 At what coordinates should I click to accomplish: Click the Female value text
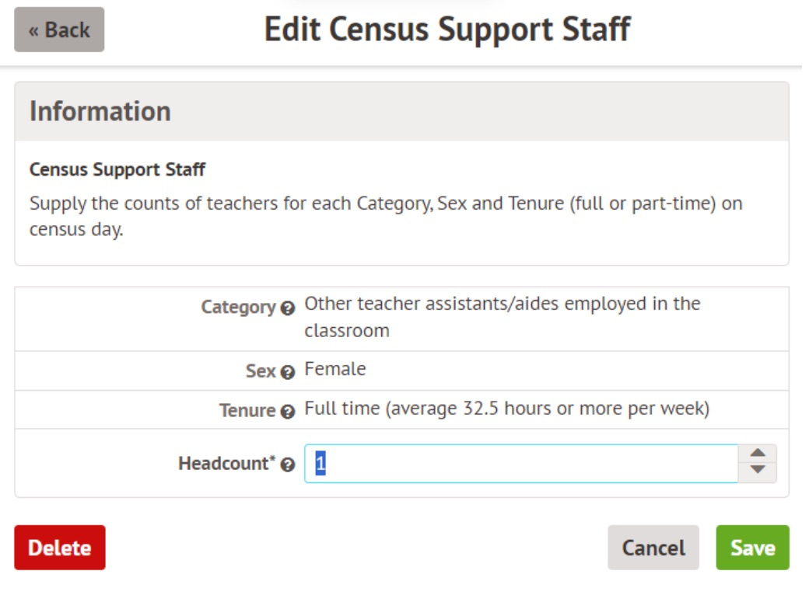click(334, 369)
